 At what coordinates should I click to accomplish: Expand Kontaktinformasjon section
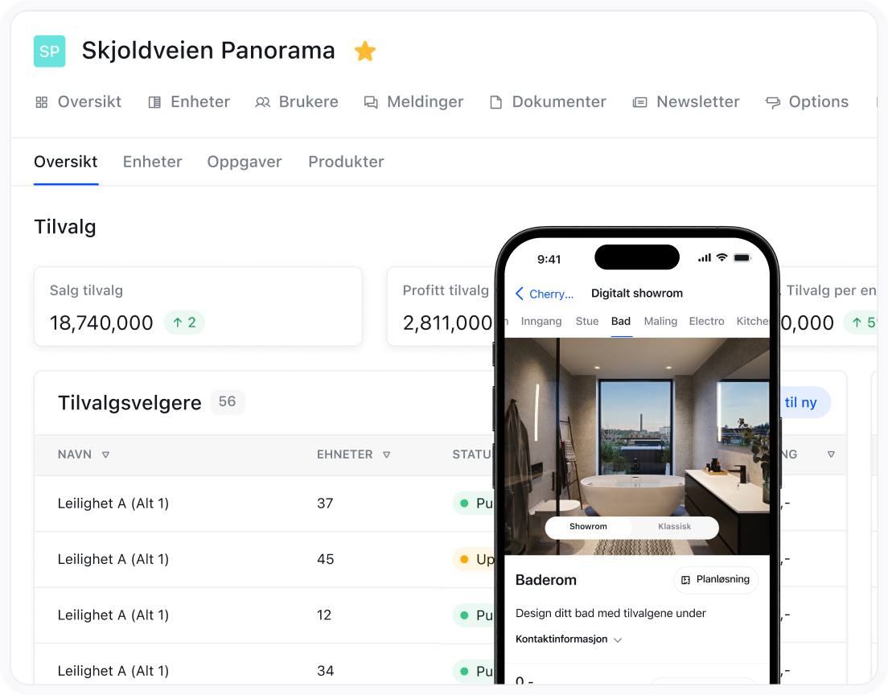point(618,640)
